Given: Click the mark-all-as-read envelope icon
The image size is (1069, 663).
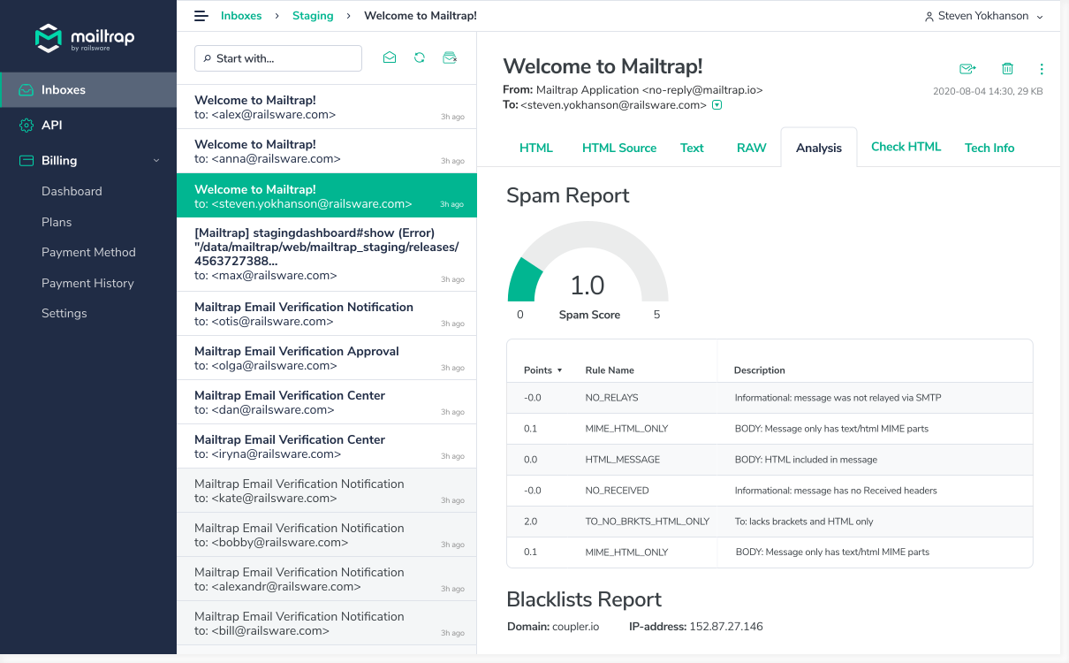Looking at the screenshot, I should (x=390, y=57).
